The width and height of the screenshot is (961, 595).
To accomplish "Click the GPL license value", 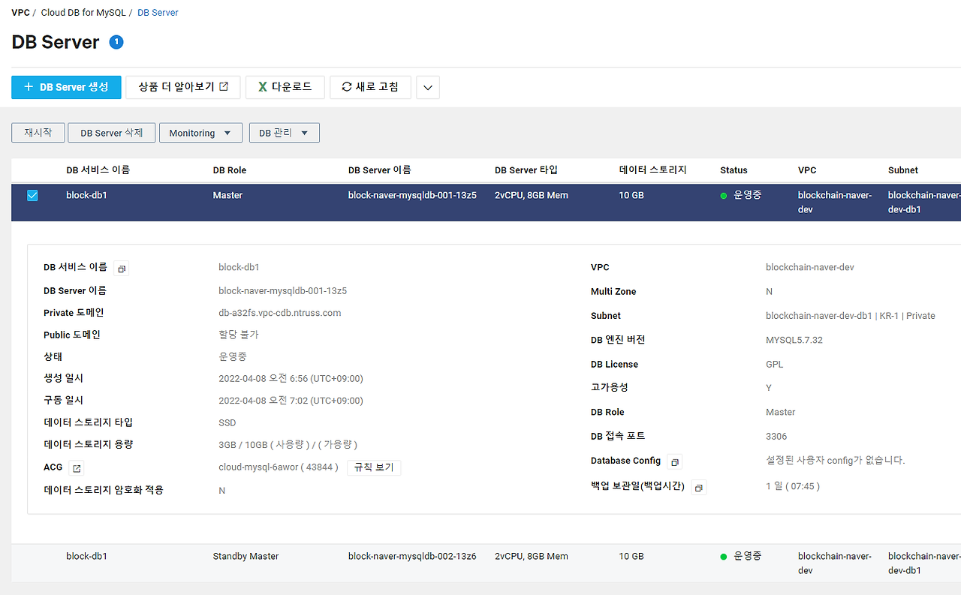I will 775,365.
